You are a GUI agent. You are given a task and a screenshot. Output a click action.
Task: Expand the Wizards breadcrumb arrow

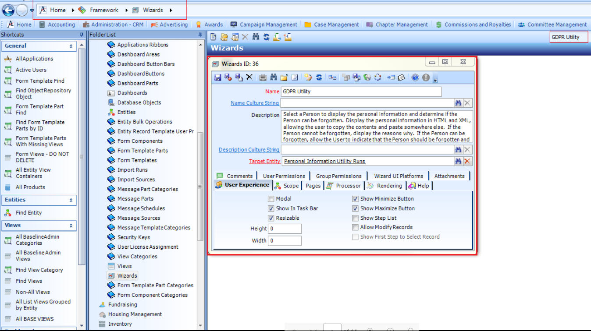coord(171,10)
